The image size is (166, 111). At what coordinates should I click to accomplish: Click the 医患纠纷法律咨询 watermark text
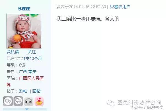(x=139, y=102)
